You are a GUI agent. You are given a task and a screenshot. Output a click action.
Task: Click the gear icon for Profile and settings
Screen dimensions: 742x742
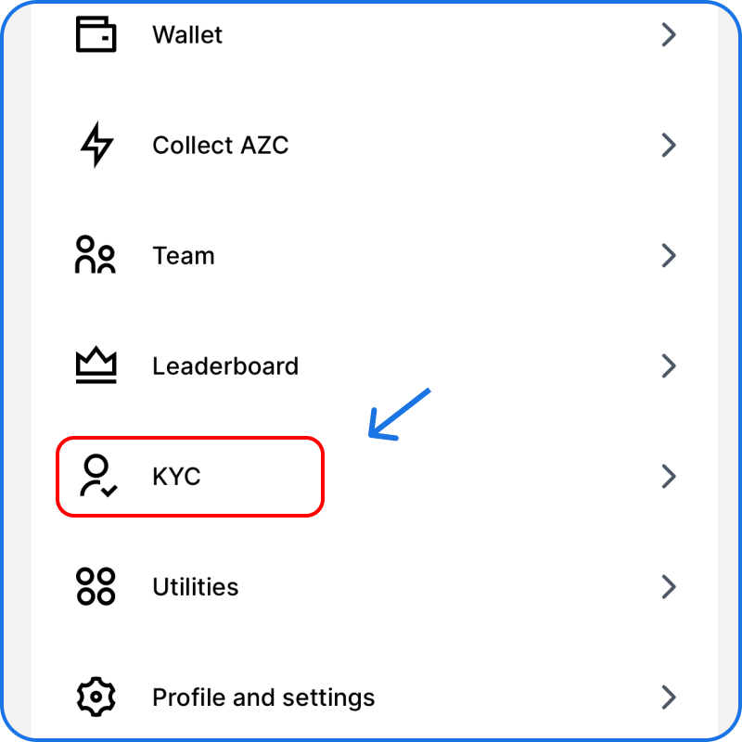[96, 697]
